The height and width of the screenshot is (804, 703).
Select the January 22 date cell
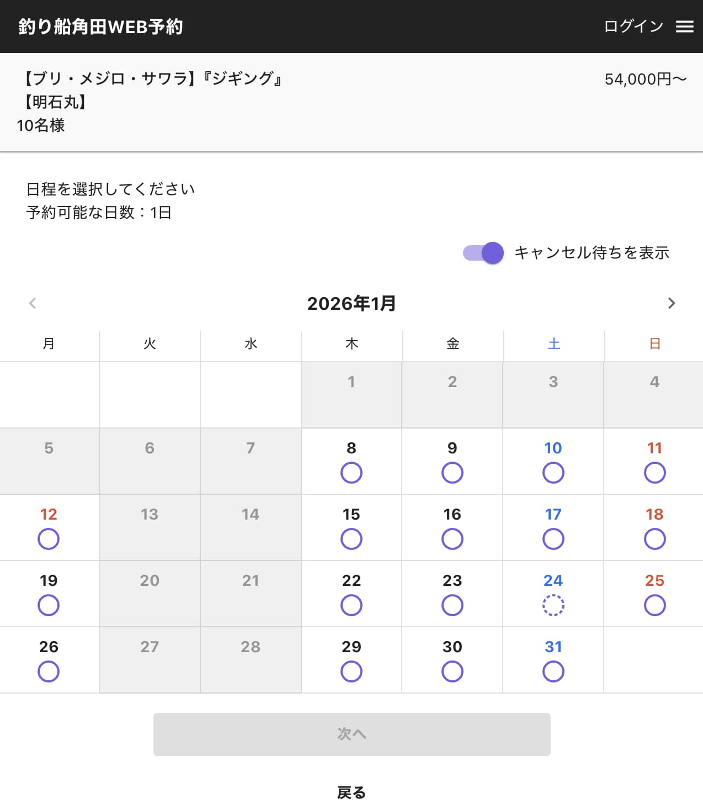(351, 594)
